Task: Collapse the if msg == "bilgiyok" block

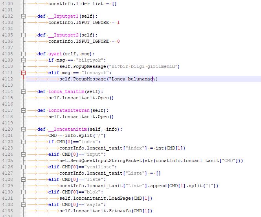Action: coord(23,60)
